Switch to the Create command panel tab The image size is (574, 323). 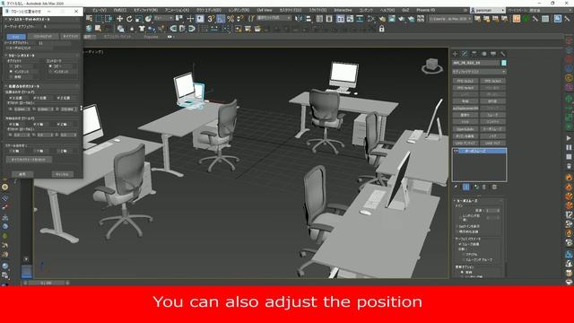pyautogui.click(x=455, y=54)
